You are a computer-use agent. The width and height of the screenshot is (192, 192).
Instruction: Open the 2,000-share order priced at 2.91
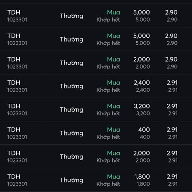pyautogui.click(x=96, y=156)
